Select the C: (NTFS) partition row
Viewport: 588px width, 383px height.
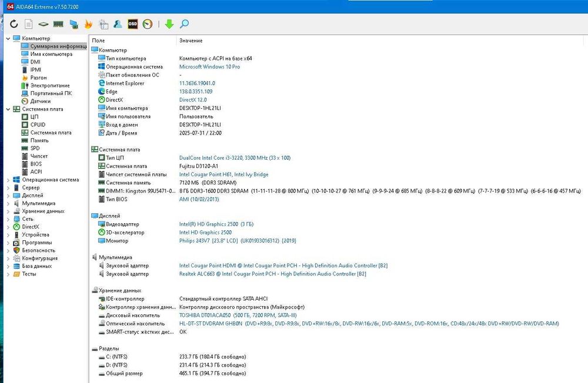172,357
